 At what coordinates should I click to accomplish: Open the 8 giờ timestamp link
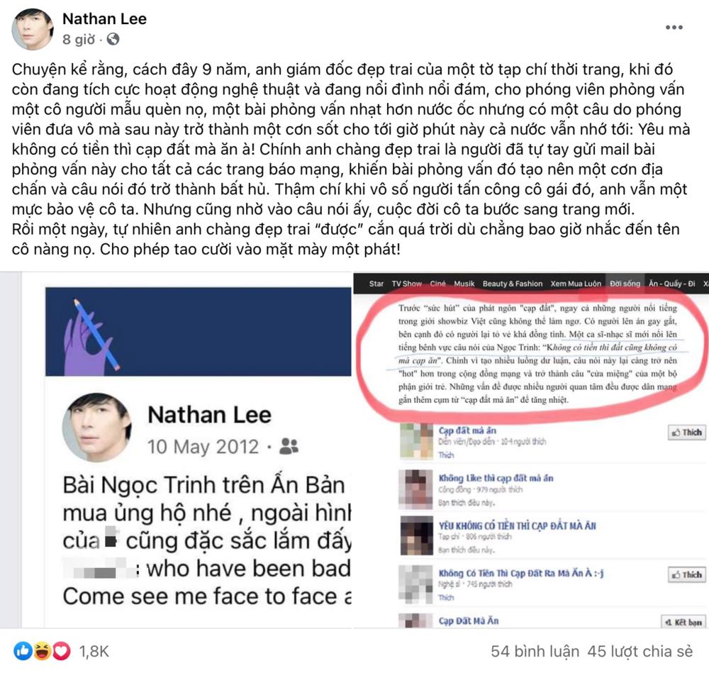79,39
